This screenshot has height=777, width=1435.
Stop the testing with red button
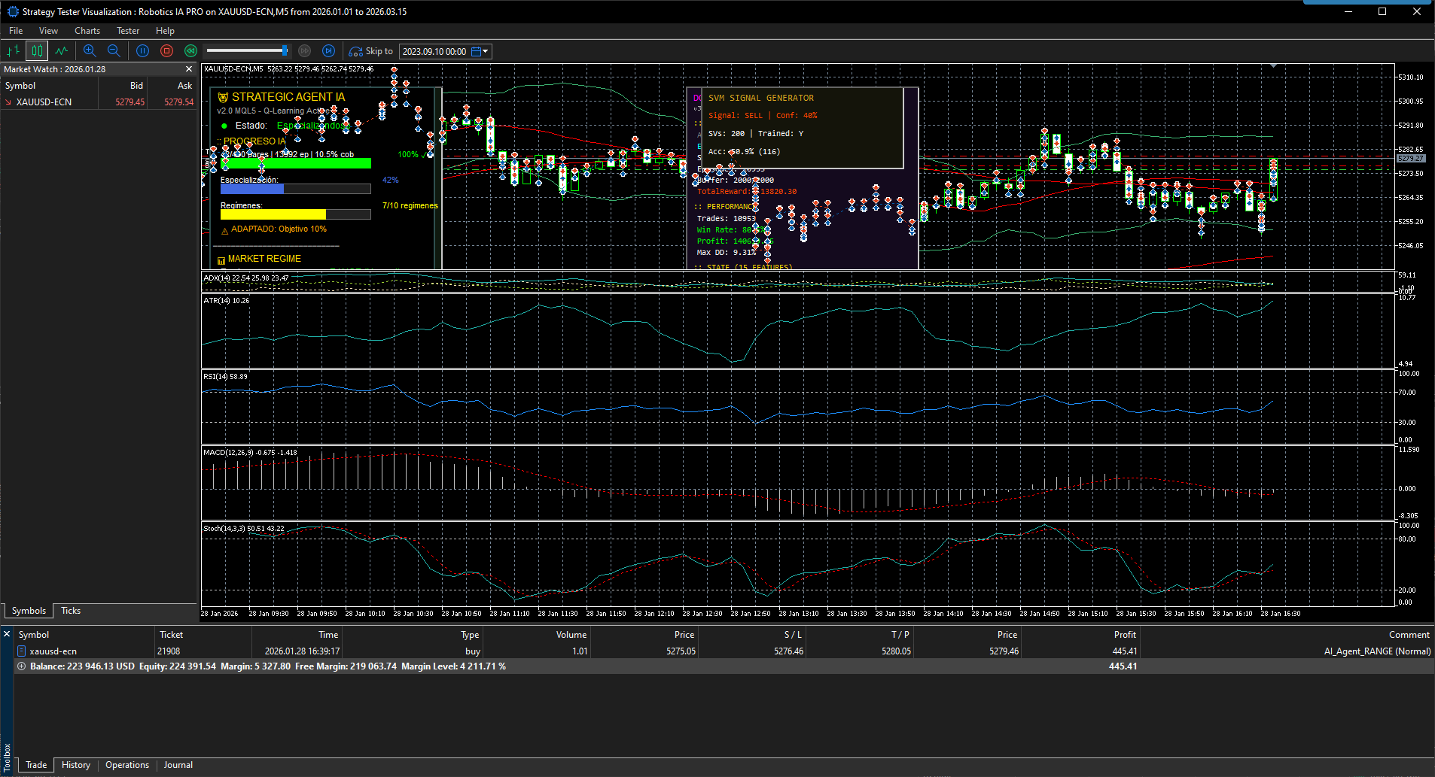166,51
